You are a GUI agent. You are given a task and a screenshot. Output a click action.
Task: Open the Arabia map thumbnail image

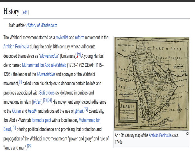click(152, 84)
